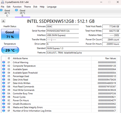Click status orb of Host Write Commands row

pyautogui.click(x=3, y=90)
